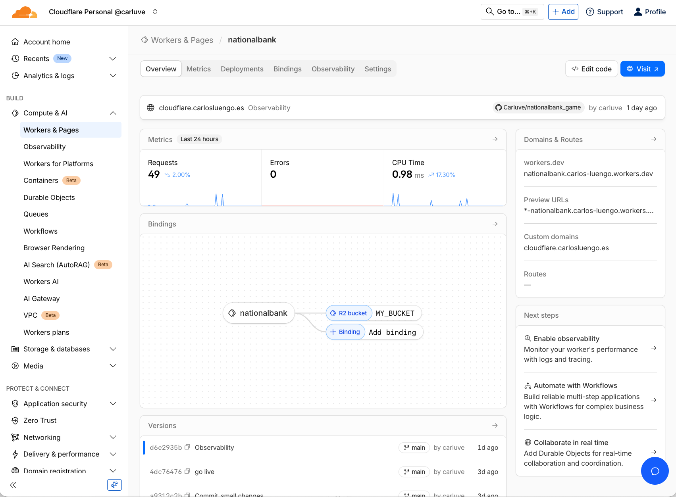Click the globe icon next to cloudflare.carlosluengo.es

click(x=150, y=107)
